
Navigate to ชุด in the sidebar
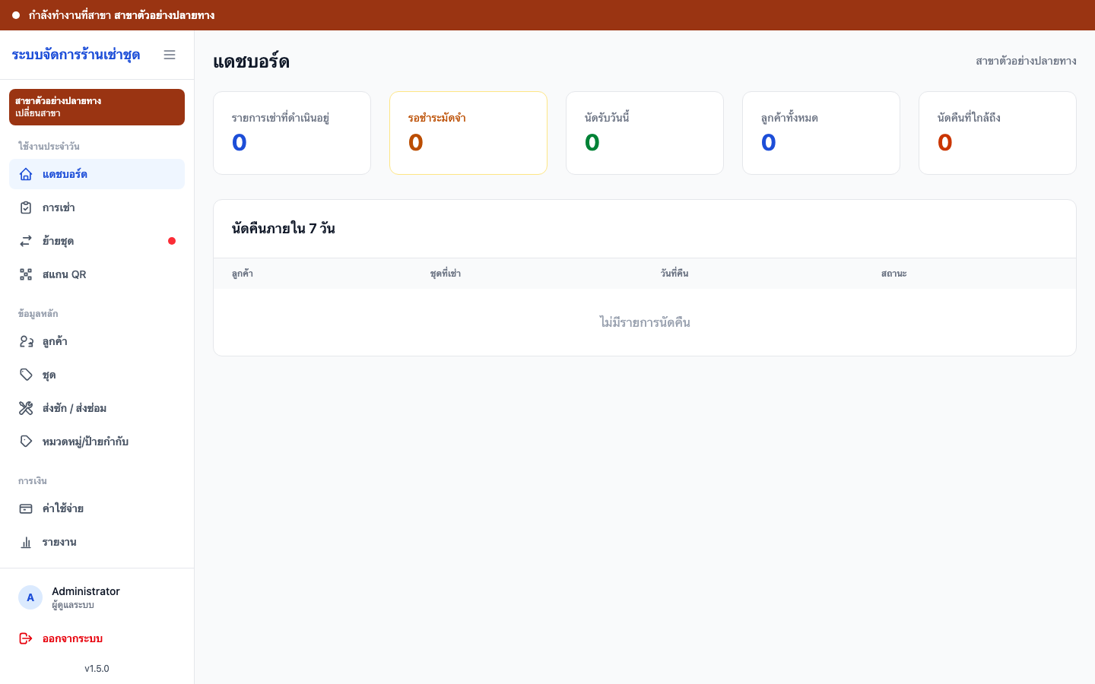tap(97, 375)
